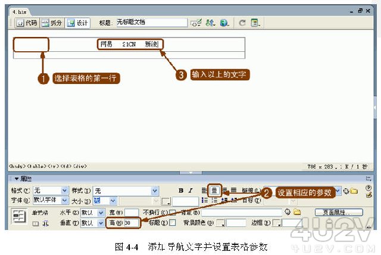Switch to 拆分 (Split) view

52,23
